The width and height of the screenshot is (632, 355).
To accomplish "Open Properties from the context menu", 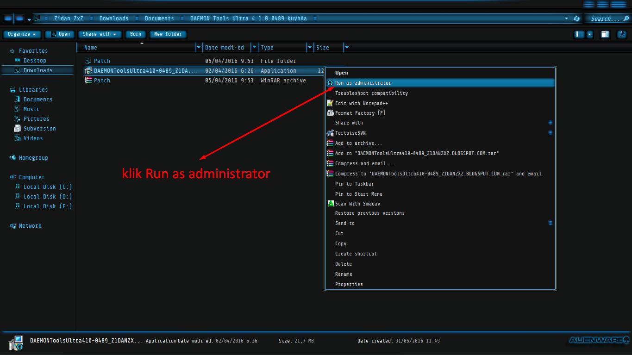I will click(440, 284).
